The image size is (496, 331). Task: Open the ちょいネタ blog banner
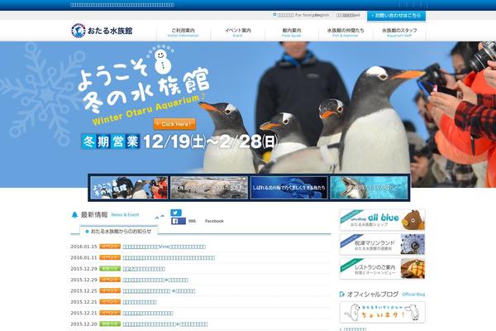382,312
